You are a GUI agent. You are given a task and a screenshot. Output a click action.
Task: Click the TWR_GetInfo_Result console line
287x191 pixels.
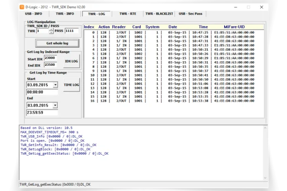click(58, 145)
